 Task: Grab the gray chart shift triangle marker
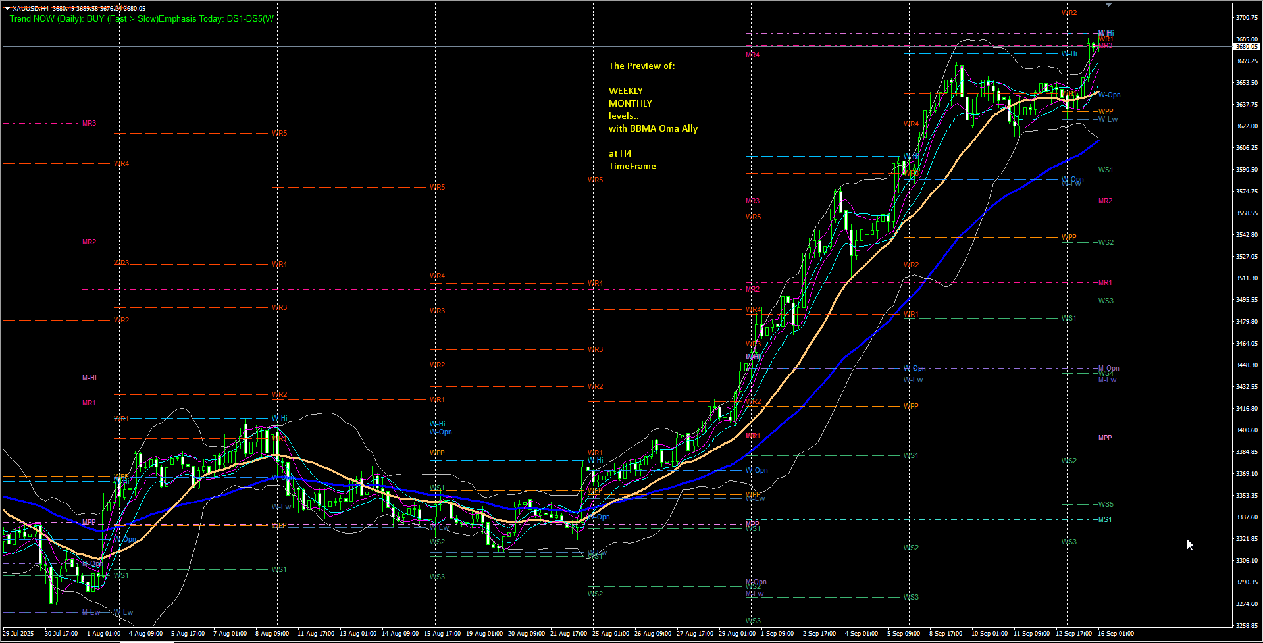pos(1109,5)
